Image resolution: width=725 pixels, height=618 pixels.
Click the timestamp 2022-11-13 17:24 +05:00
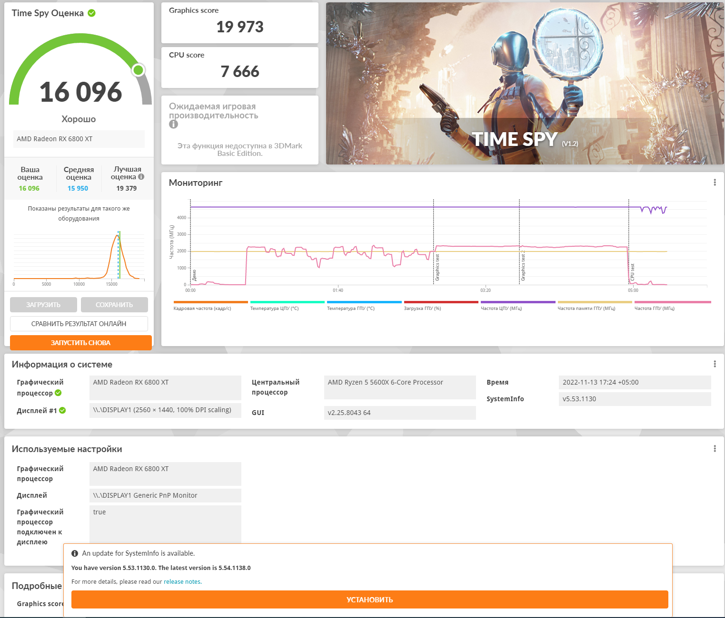635,382
